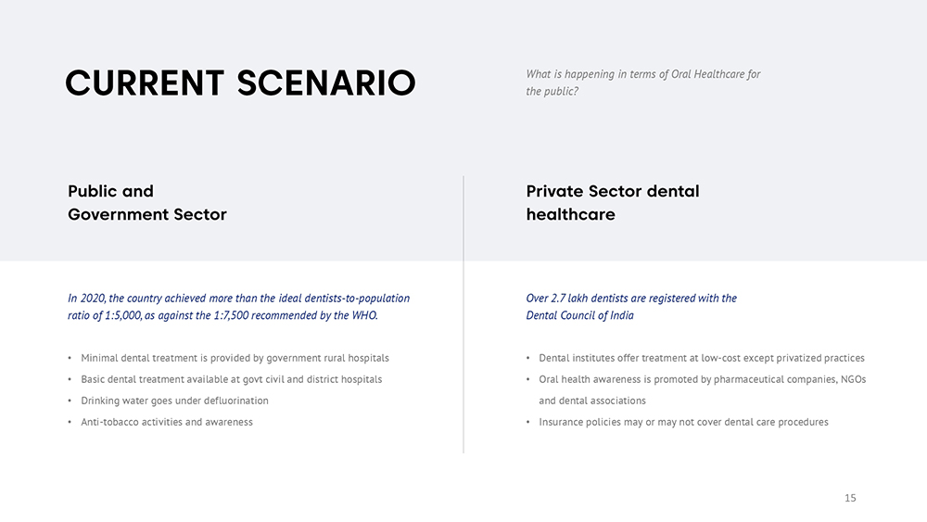Select the 'Anti-tobacco activities and awareness' bullet
Image resolution: width=927 pixels, height=522 pixels.
tap(167, 422)
